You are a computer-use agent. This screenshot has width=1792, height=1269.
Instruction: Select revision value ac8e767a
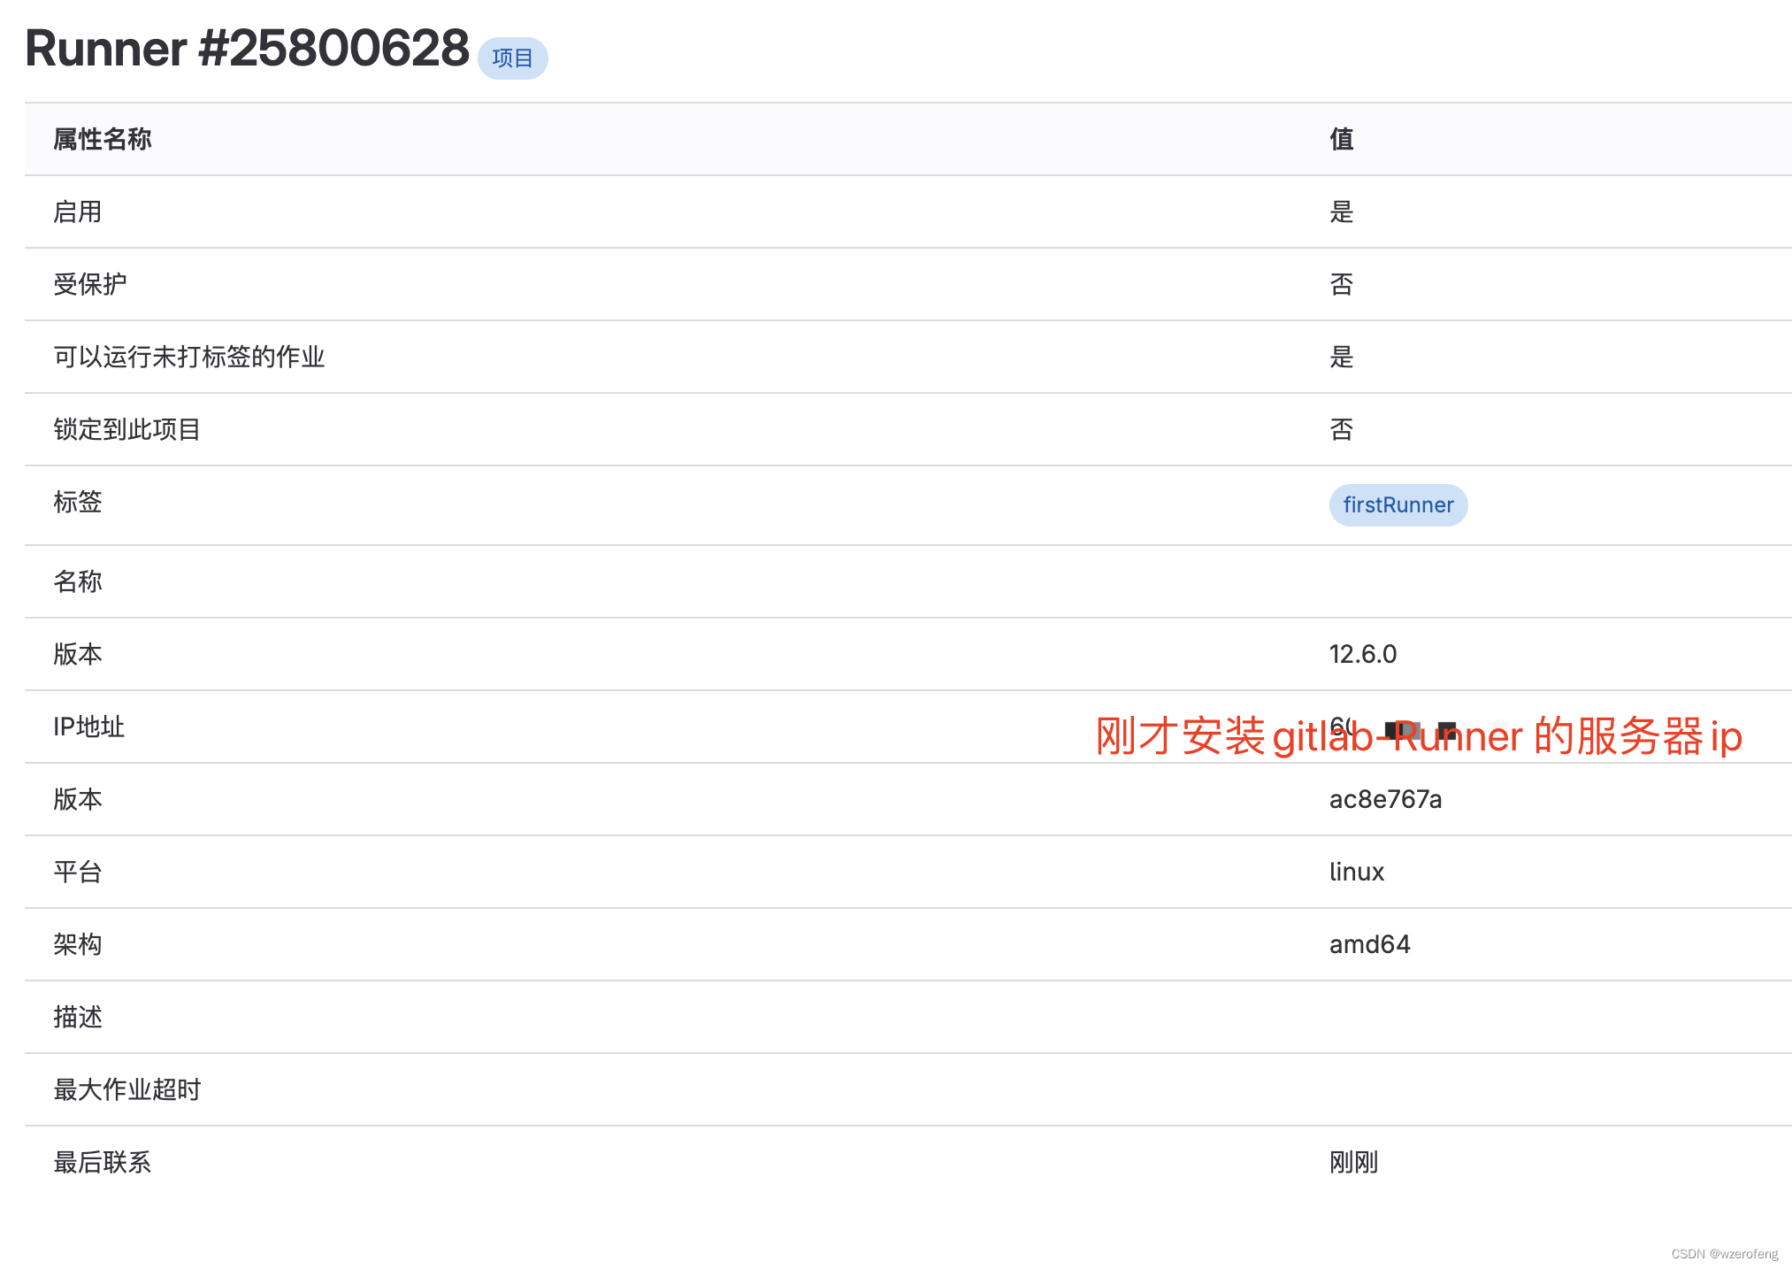[x=1385, y=799]
